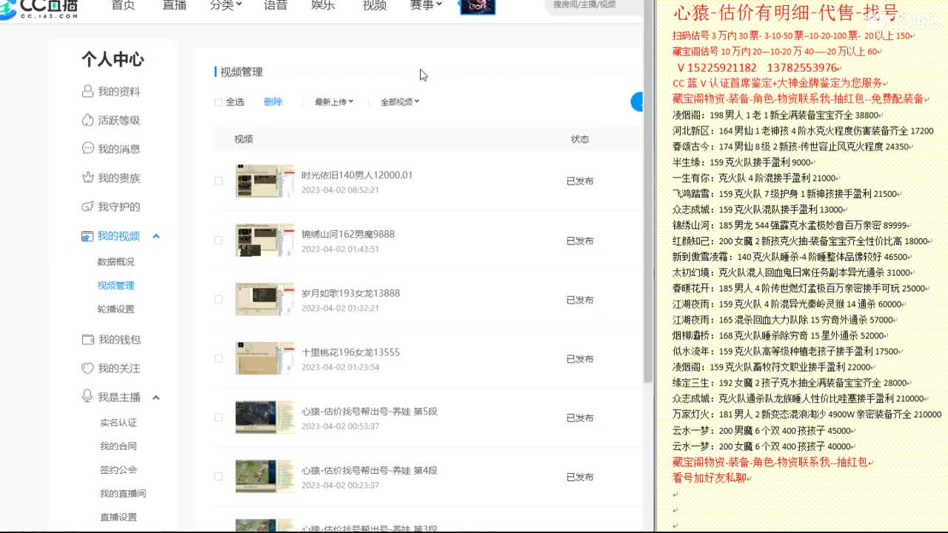The width and height of the screenshot is (948, 533).
Task: Open 实名认证 in the sidebar
Action: (118, 423)
